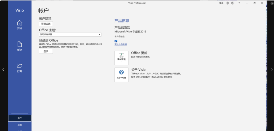This screenshot has height=131, width=274.
Task: Go to next image with right arrow
Action: pyautogui.click(x=272, y=70)
